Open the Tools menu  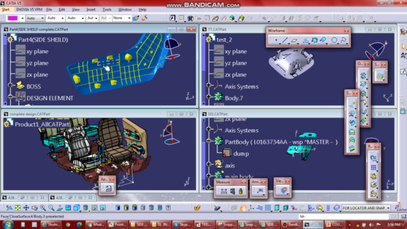[x=107, y=10]
